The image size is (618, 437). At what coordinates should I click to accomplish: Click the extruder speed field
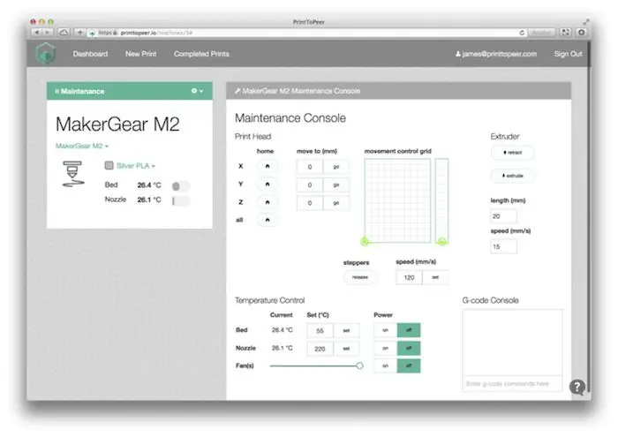(504, 246)
